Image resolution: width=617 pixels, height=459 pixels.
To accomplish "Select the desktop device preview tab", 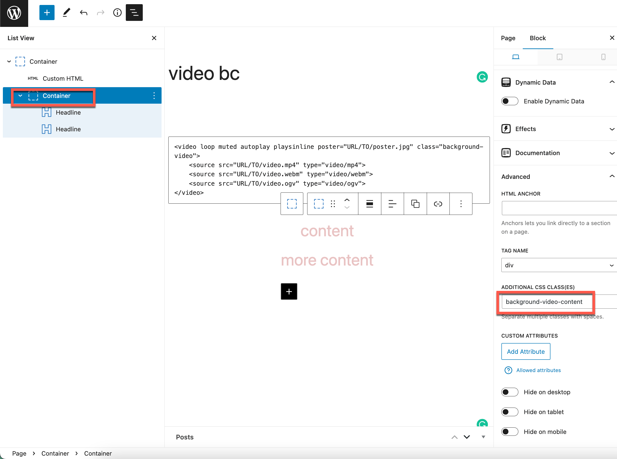I will tap(516, 57).
